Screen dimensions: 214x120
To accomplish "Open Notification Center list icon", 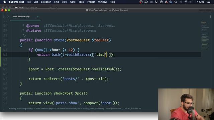I will [x=209, y=2].
